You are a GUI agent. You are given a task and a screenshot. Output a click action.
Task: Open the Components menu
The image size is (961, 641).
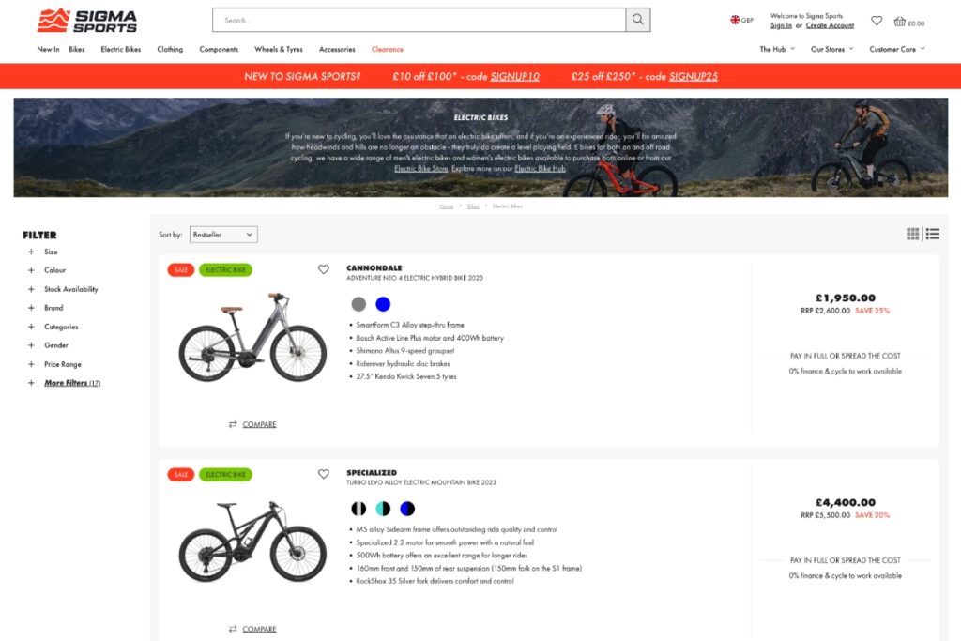coord(219,49)
